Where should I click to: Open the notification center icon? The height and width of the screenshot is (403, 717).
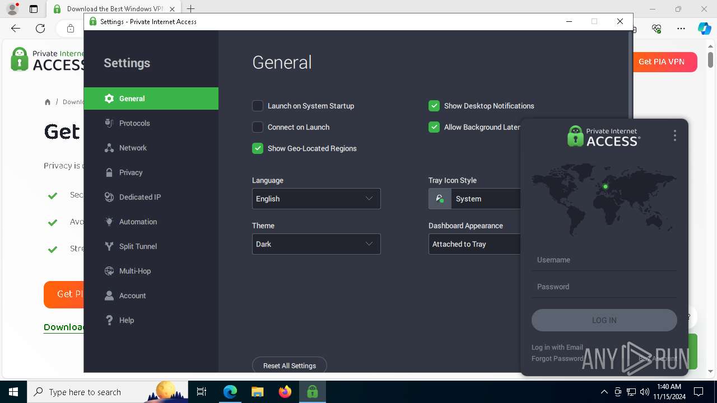(699, 392)
